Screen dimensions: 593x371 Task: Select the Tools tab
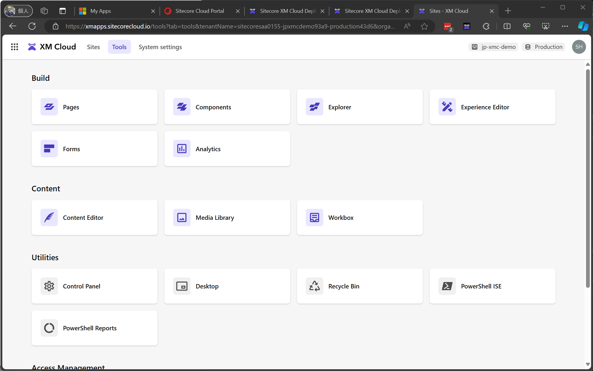point(119,47)
